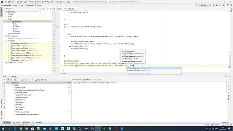Select DogTest class in Project tree
Image resolution: width=233 pixels, height=131 pixels.
(17, 31)
